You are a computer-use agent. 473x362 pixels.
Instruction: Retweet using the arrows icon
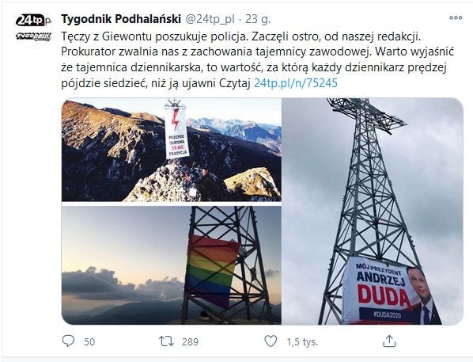167,341
